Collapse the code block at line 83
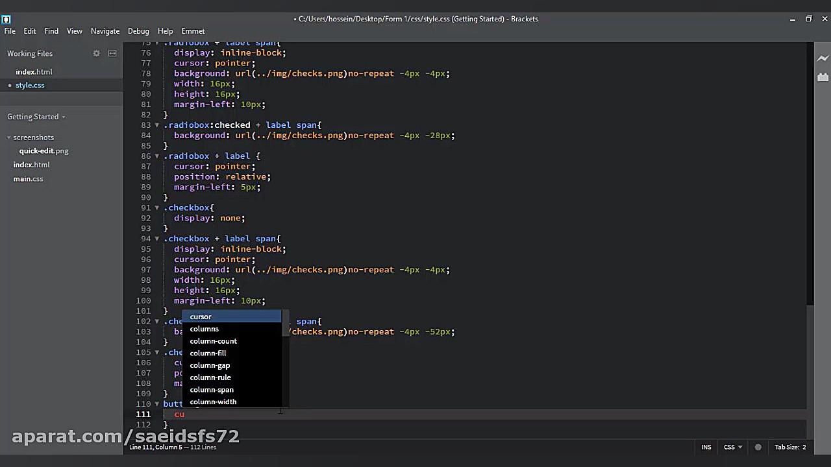 point(156,125)
